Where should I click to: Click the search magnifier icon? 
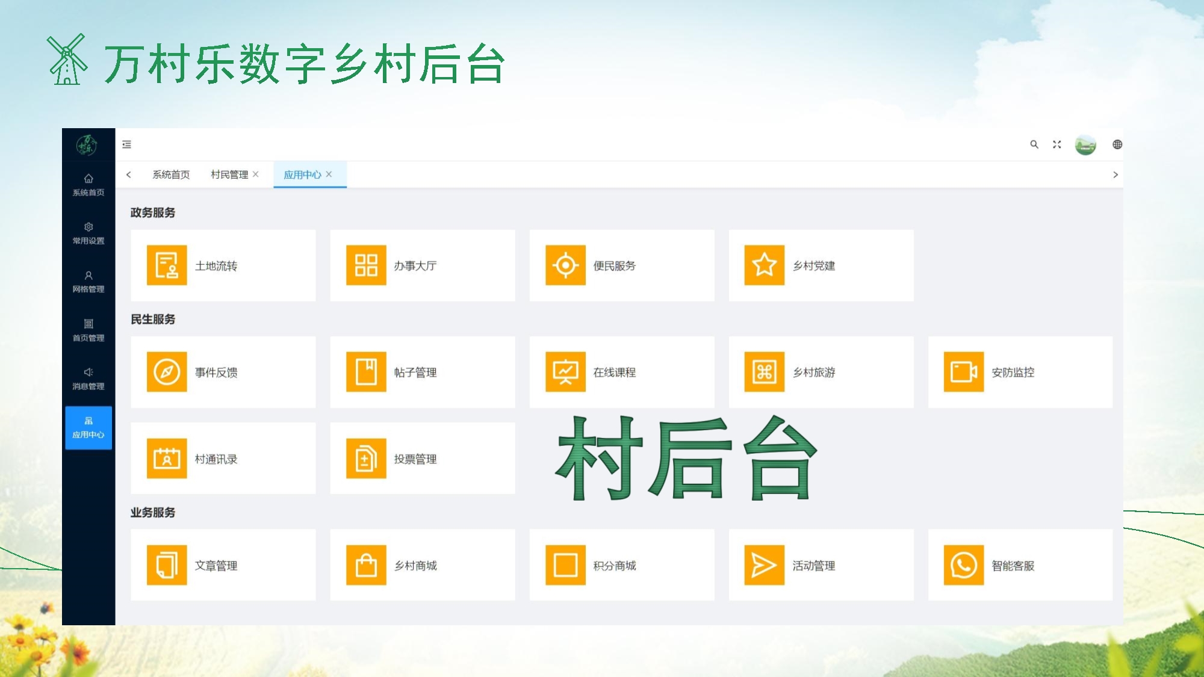(1034, 144)
